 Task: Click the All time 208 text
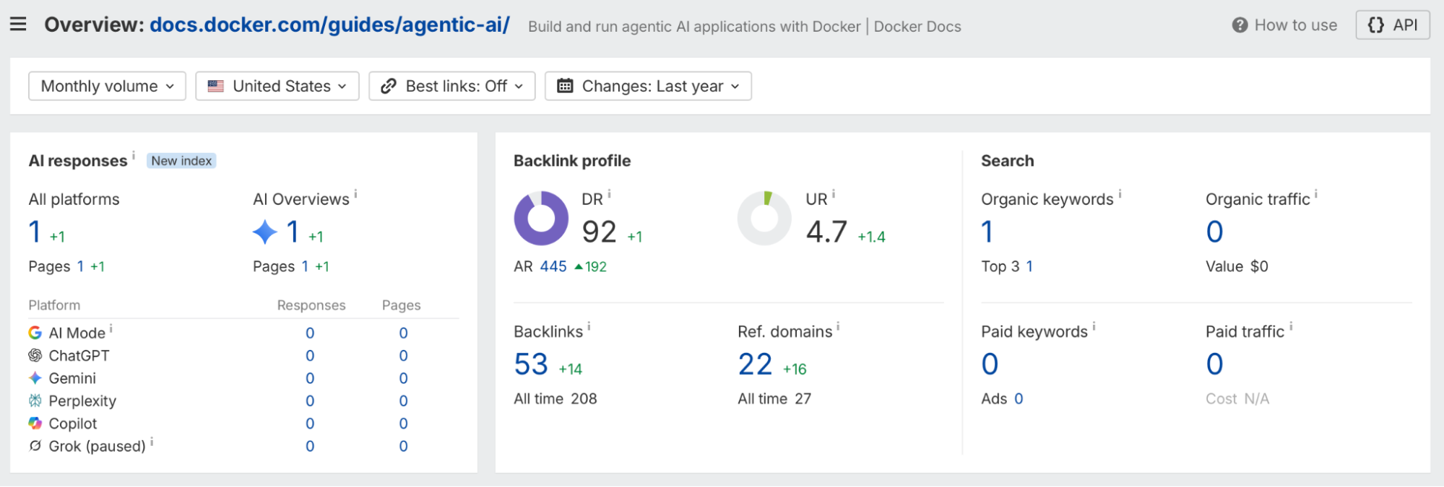pos(555,399)
